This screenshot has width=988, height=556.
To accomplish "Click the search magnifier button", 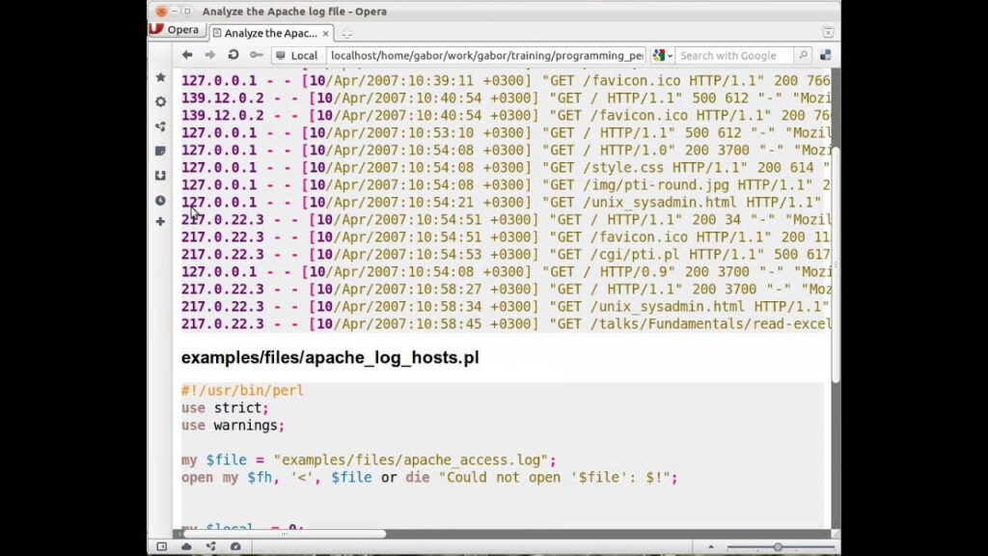I will coord(803,55).
